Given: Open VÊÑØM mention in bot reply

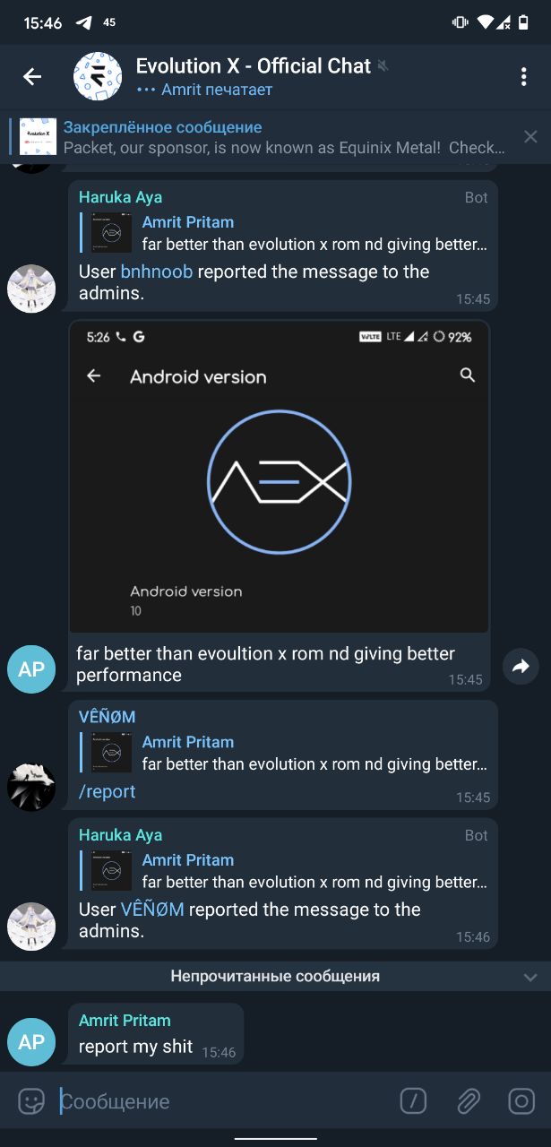Looking at the screenshot, I should point(152,910).
